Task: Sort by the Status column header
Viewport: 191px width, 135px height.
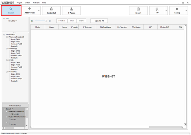Action: coord(52,27)
